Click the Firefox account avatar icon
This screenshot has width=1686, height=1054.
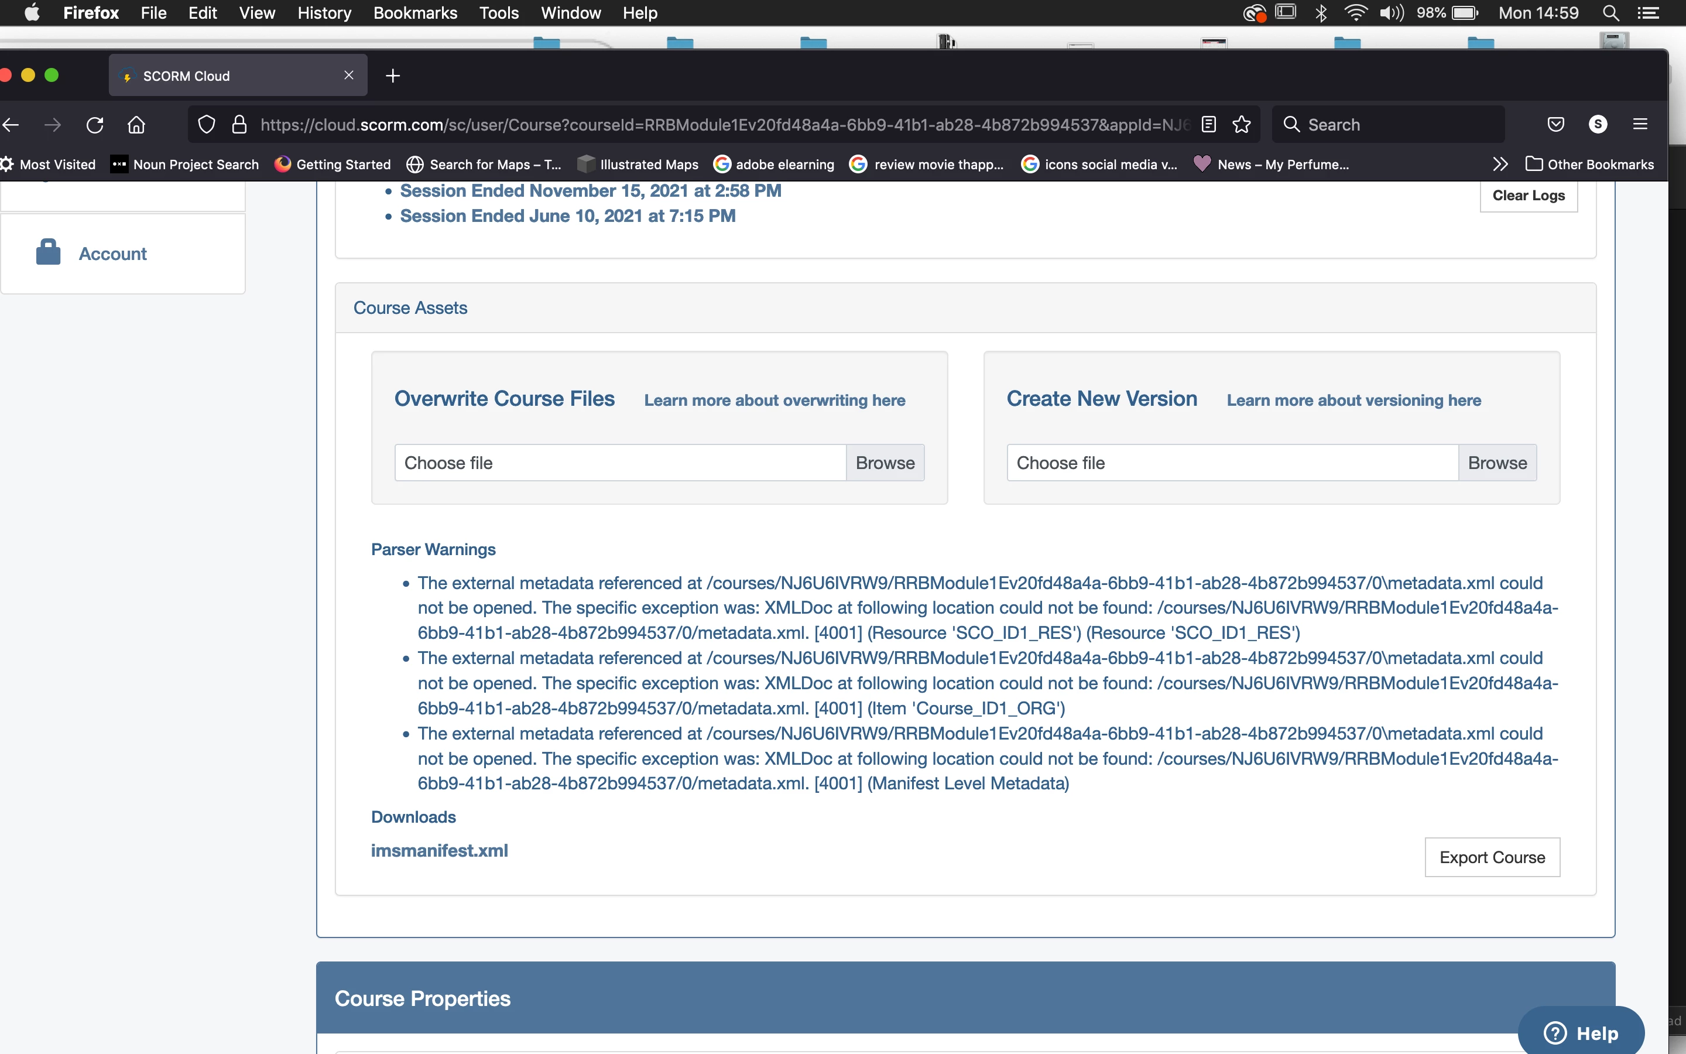pos(1598,125)
